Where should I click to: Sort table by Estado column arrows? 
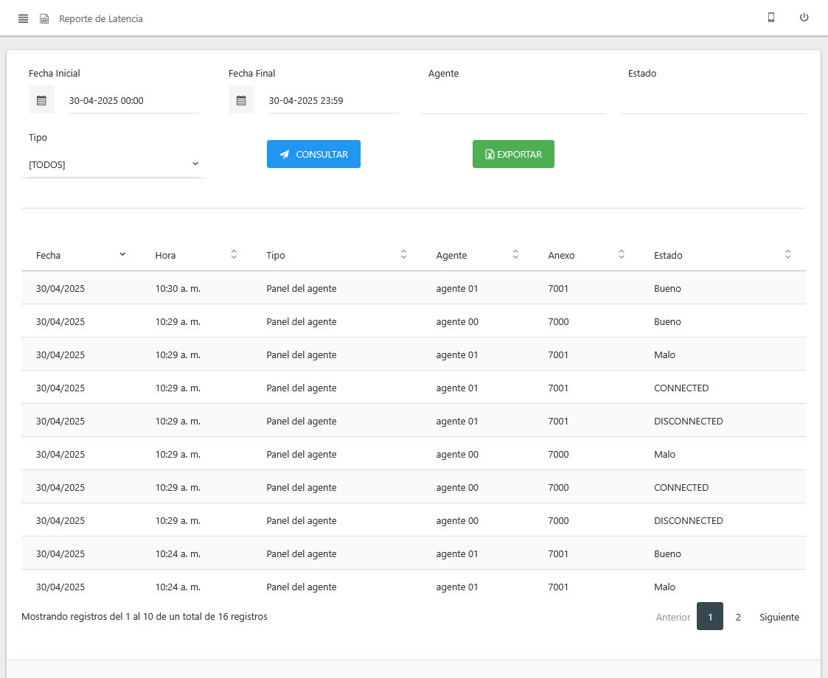(x=788, y=254)
